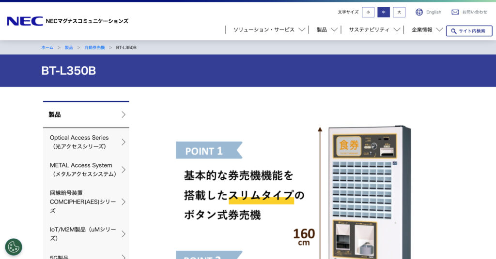Click the 160 cm height label
This screenshot has height=259, width=496.
(x=304, y=237)
